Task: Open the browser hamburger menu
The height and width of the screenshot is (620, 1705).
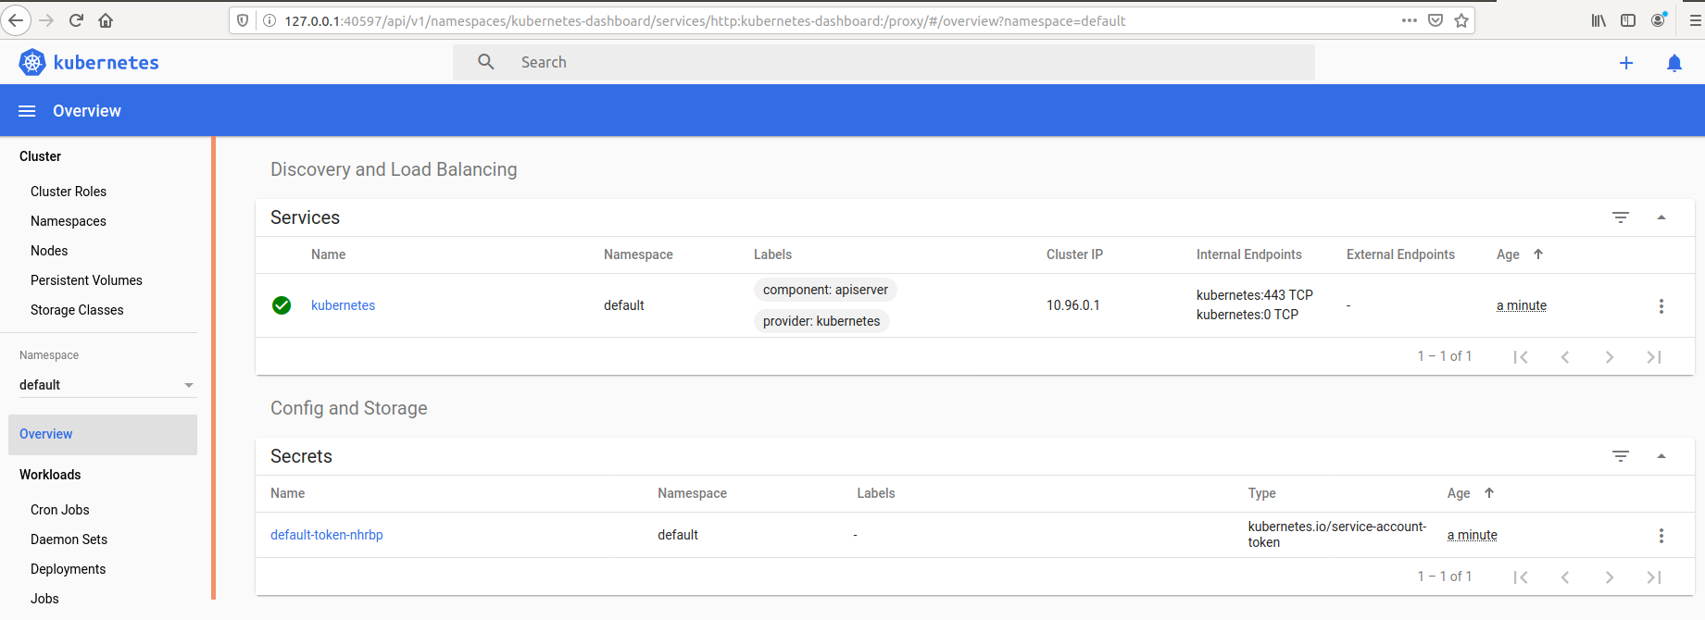Action: coord(1695,20)
